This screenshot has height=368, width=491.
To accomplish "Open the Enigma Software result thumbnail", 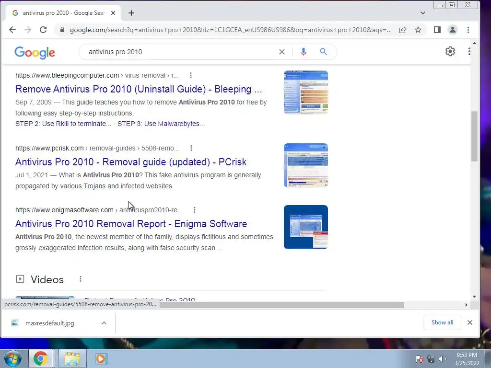I will click(305, 227).
